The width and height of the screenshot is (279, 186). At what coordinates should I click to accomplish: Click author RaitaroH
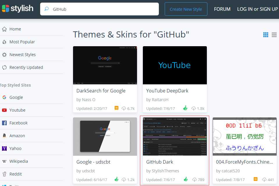(160, 100)
